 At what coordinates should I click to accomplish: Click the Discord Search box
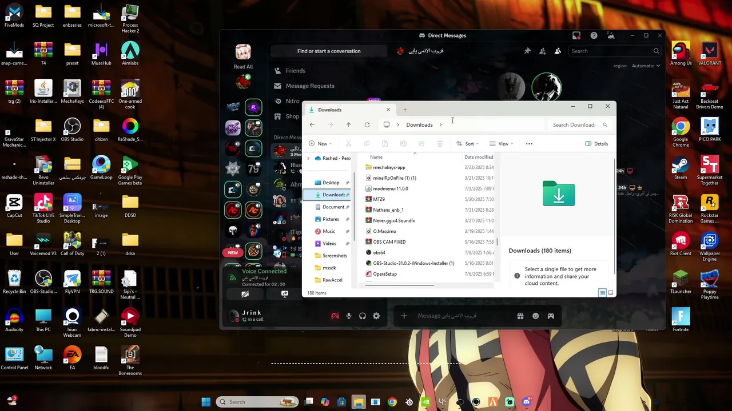click(x=615, y=51)
